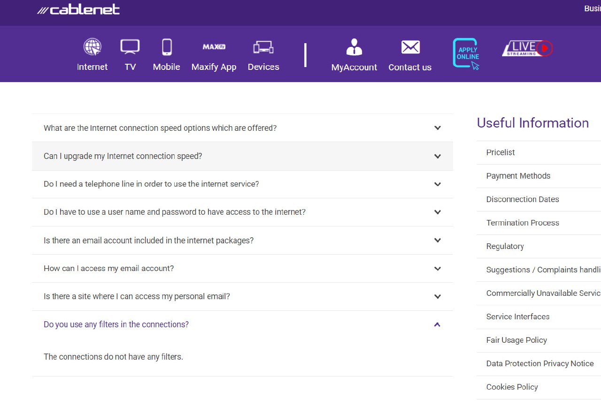Expand the telephone line question

(151, 184)
